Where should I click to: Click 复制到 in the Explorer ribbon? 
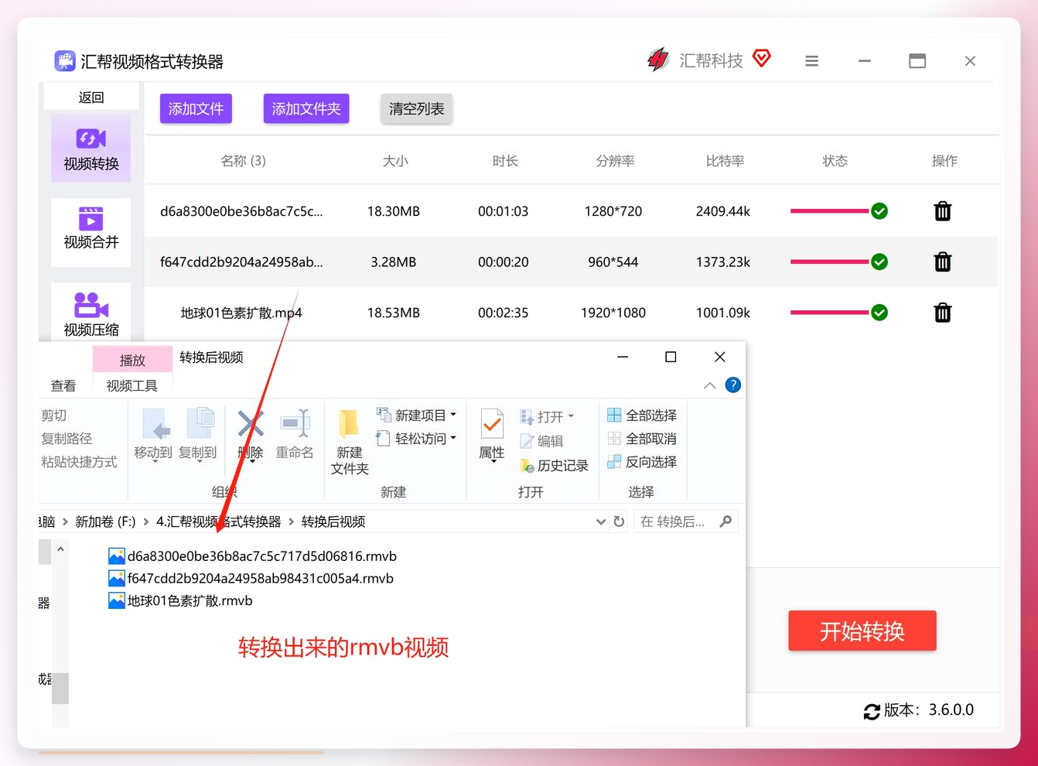point(198,434)
